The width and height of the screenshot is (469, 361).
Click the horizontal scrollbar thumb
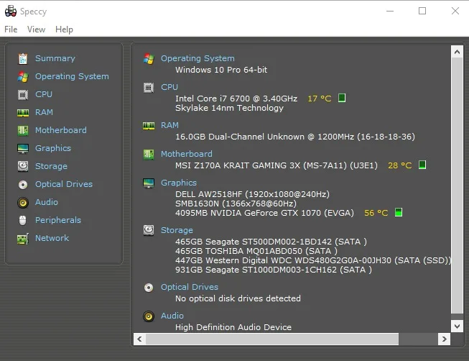(x=272, y=339)
